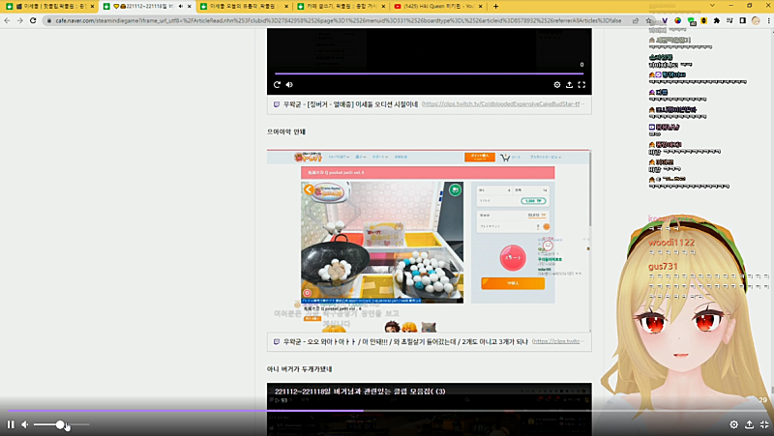The height and width of the screenshot is (436, 774).
Task: Click the orange back arrow in the claw game
Action: (x=309, y=189)
